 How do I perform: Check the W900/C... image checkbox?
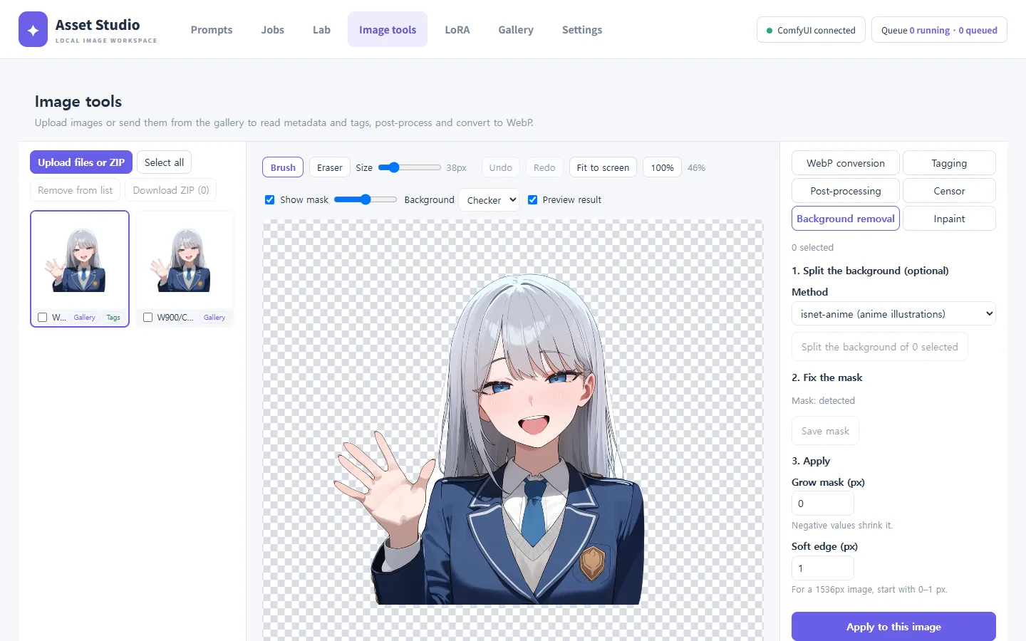[147, 318]
